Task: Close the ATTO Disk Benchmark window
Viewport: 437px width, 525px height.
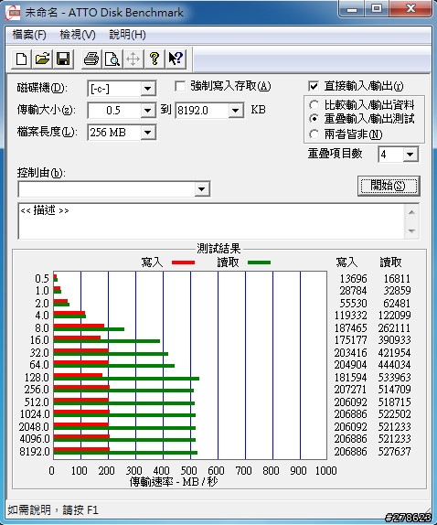Action: pos(410,9)
